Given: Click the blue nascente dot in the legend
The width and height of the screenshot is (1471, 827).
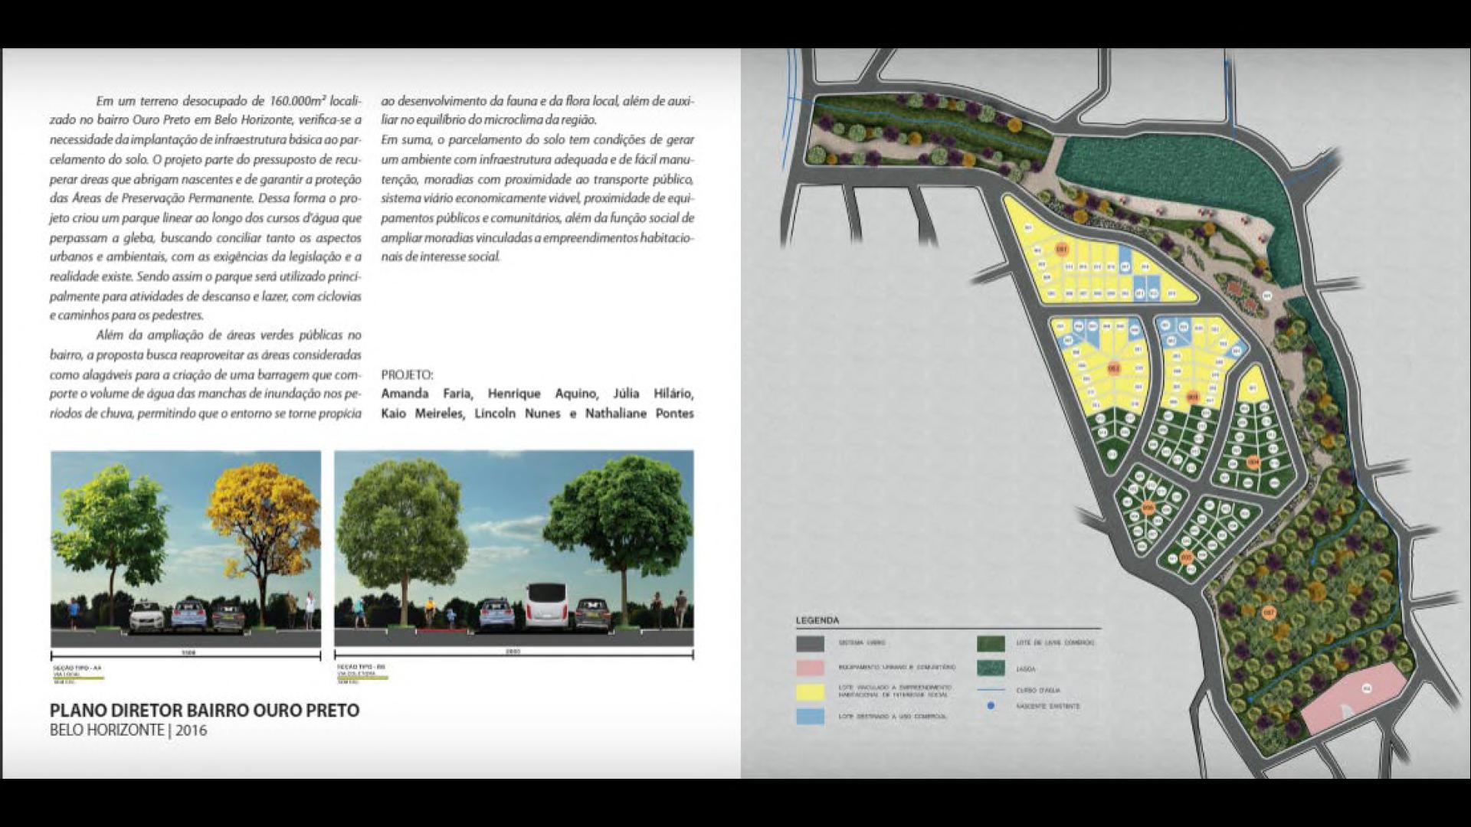Looking at the screenshot, I should pos(991,706).
